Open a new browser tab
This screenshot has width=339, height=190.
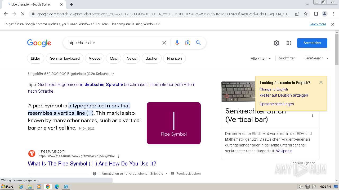click(x=72, y=4)
